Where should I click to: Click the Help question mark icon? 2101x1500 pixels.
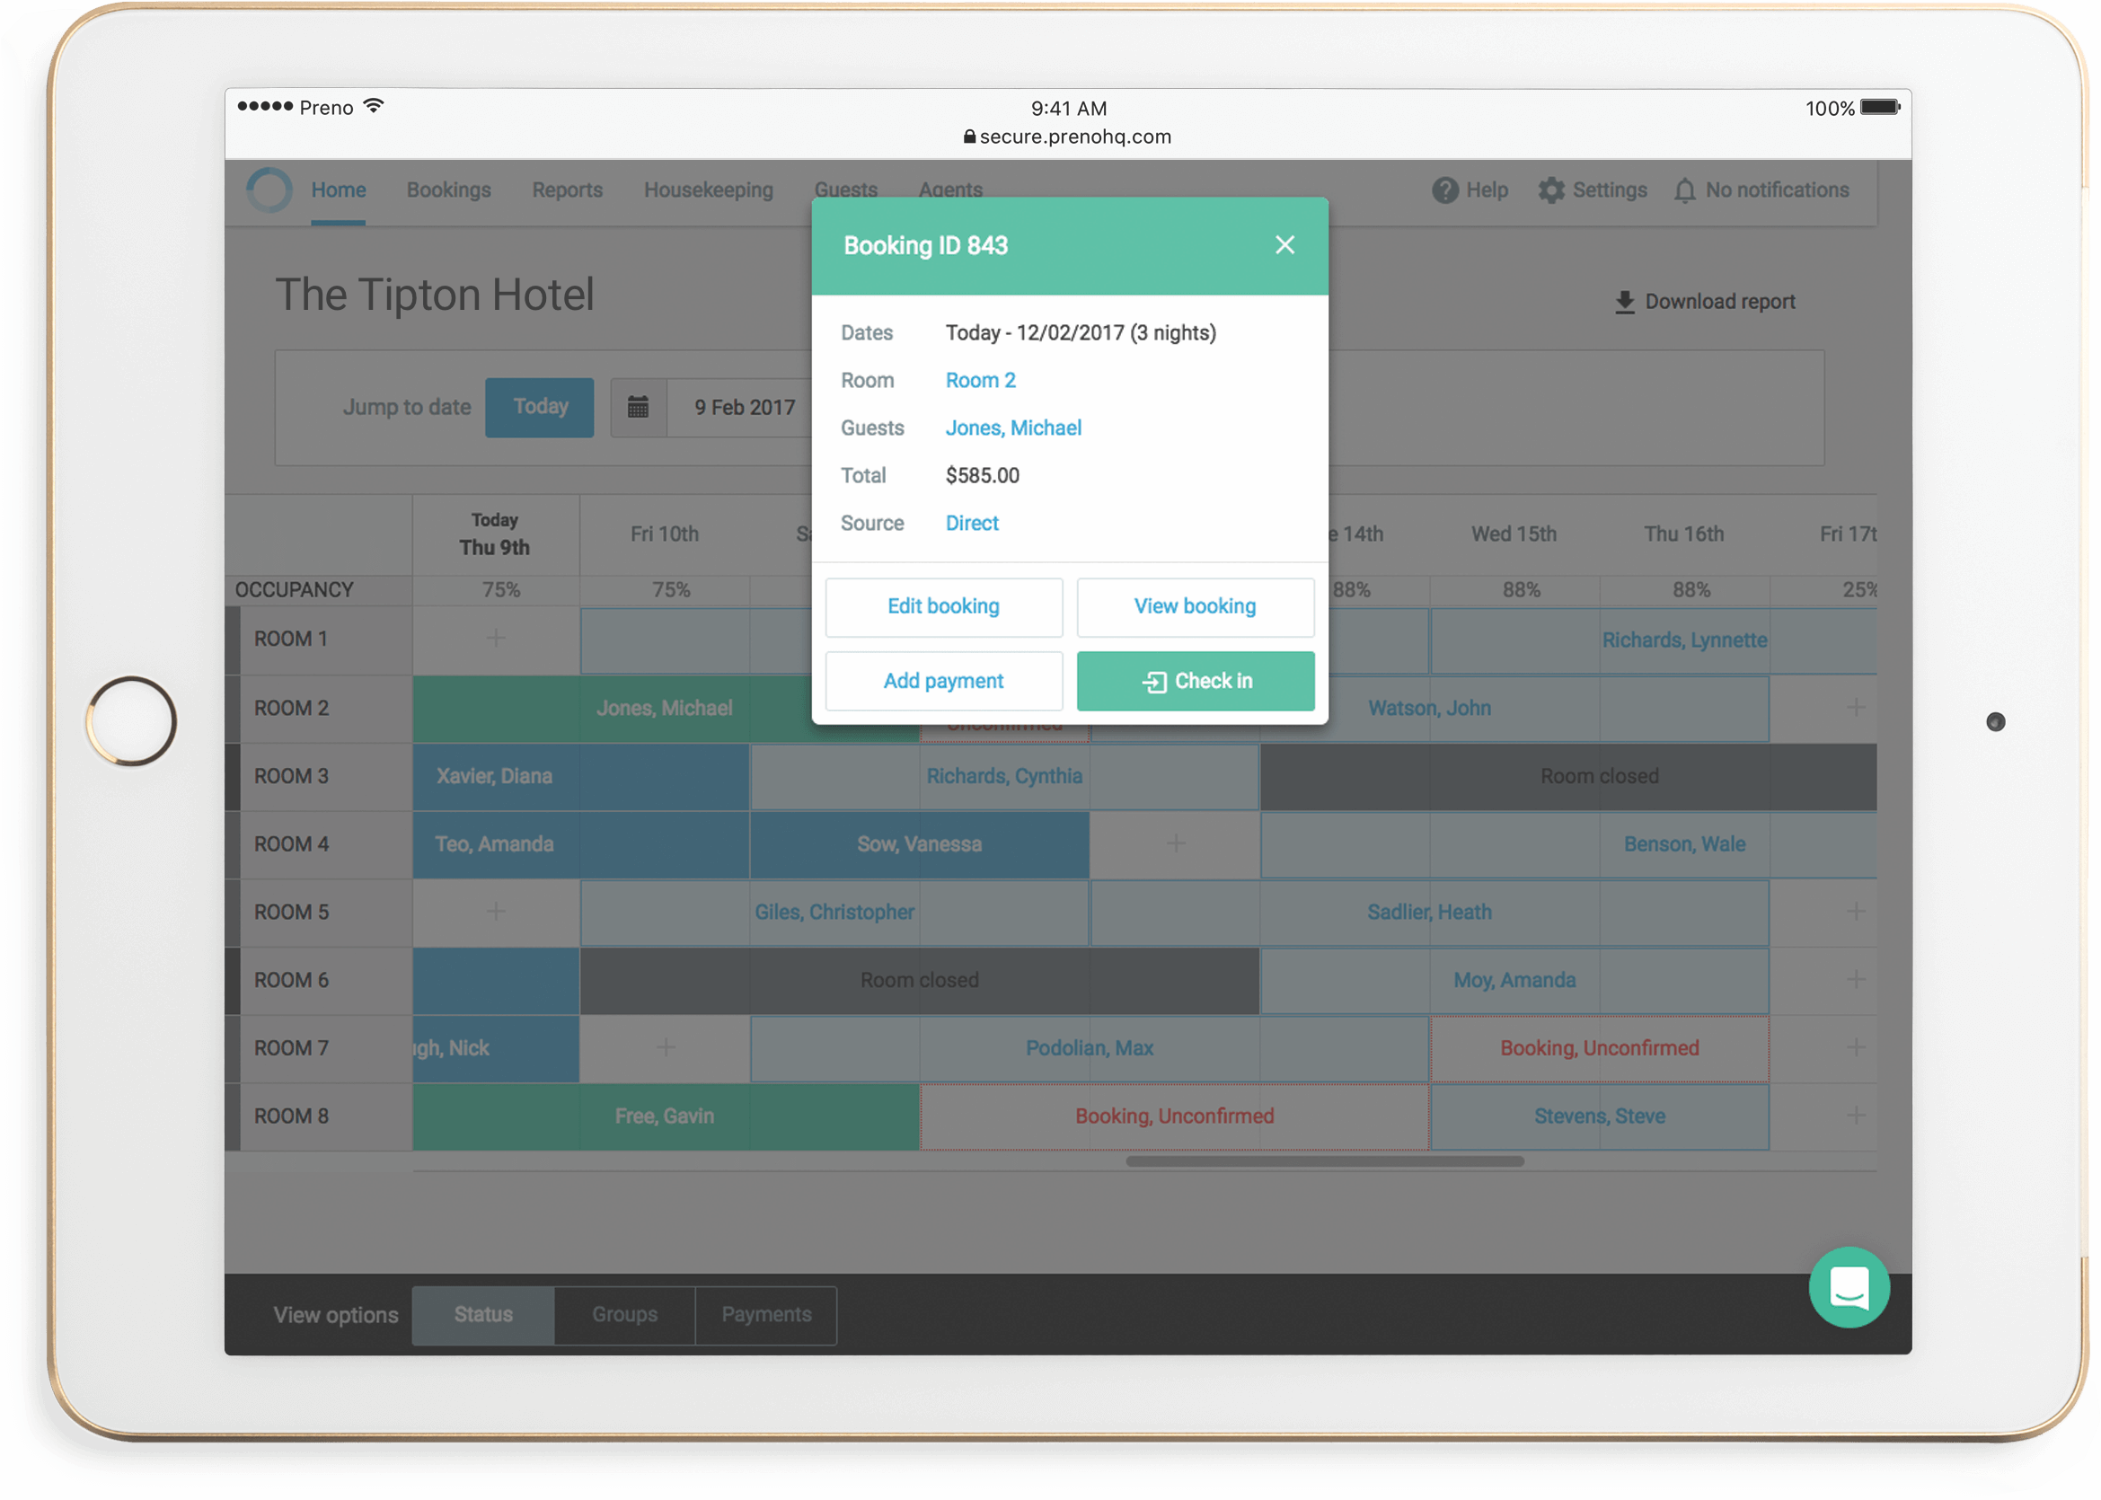coord(1444,190)
